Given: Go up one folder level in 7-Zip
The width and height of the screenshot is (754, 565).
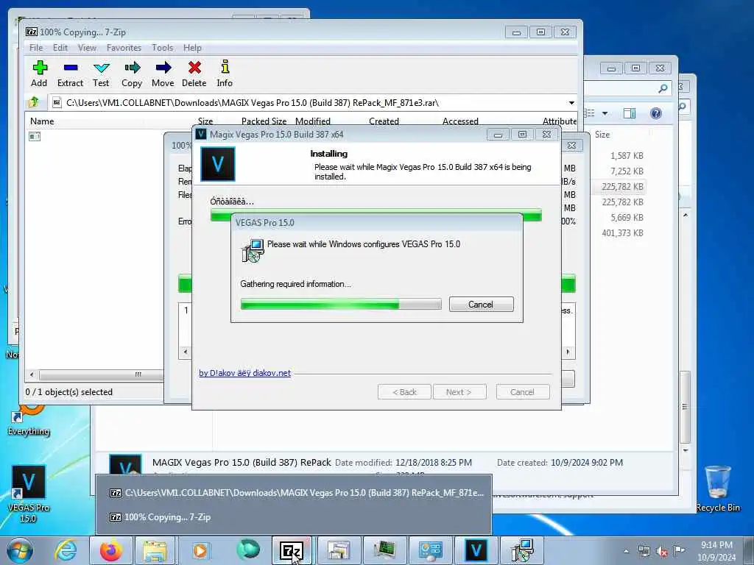Looking at the screenshot, I should point(34,102).
